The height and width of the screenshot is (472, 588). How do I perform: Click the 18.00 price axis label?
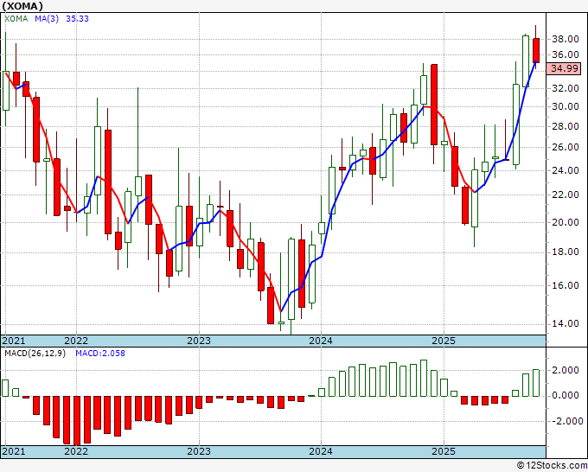tap(566, 252)
